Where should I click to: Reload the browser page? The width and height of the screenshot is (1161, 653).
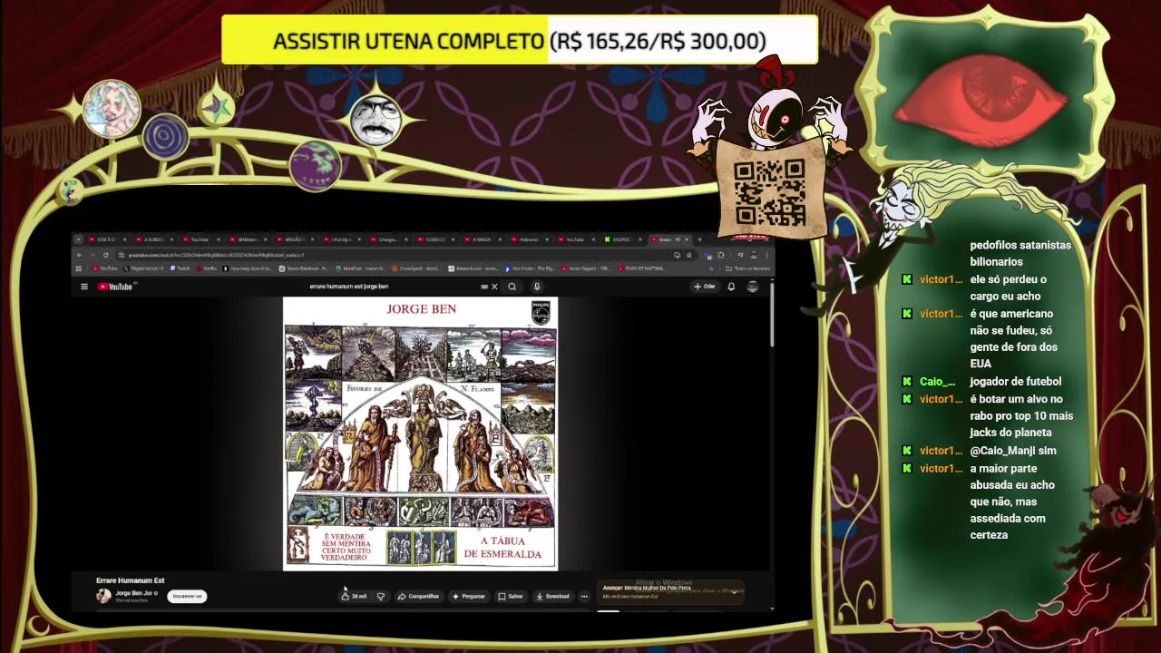[x=105, y=255]
